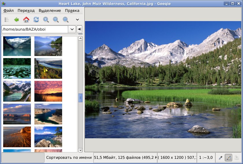Expand the toolbar overflow chevron
Viewport: 243px width, 164px height.
point(77,20)
